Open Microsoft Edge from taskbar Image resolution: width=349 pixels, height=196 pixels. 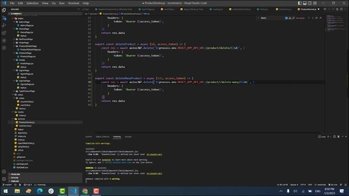[x=40, y=191]
